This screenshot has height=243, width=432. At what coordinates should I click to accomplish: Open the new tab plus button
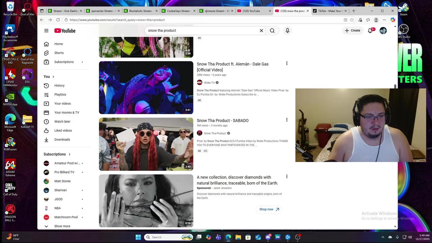(353, 11)
